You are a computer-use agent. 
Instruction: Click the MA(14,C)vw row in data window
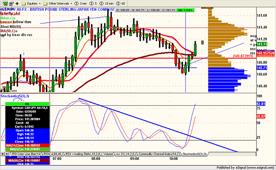click(x=27, y=145)
